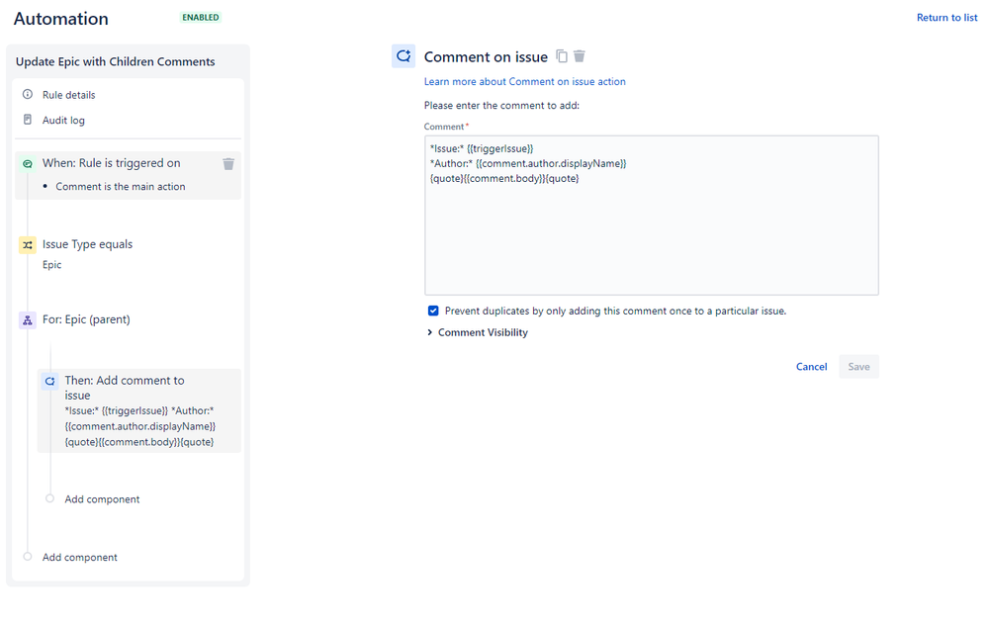The image size is (988, 628).
Task: Open Rule details
Action: (68, 95)
